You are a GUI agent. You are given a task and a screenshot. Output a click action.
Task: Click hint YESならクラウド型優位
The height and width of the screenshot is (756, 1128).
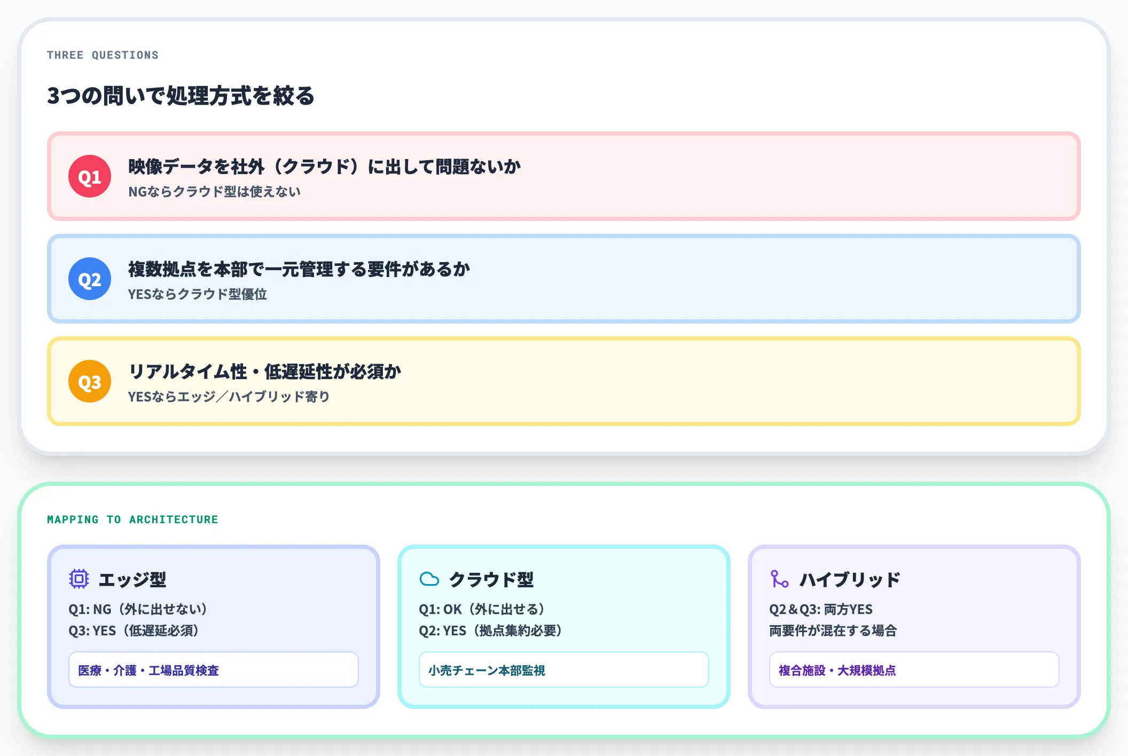[x=198, y=294]
